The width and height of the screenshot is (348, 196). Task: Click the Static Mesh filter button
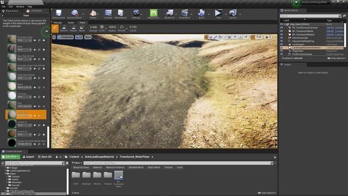154,167
